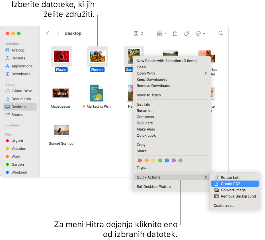Choose Create PDF from Quick Actions
Screen dimensions: 265x240
coord(231,184)
